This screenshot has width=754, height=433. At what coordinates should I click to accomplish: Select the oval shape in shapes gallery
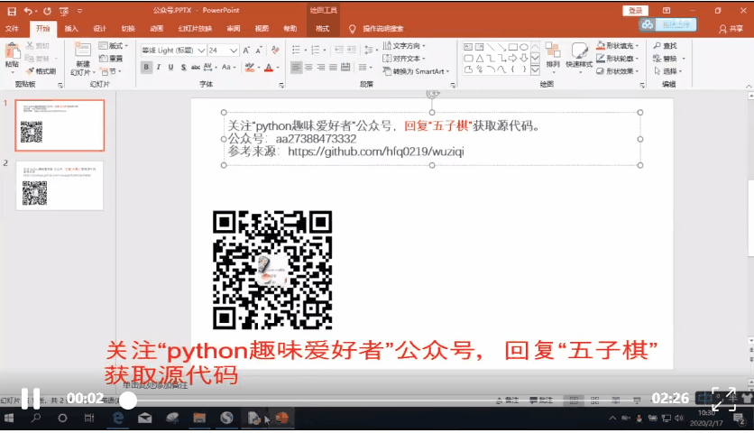[524, 47]
